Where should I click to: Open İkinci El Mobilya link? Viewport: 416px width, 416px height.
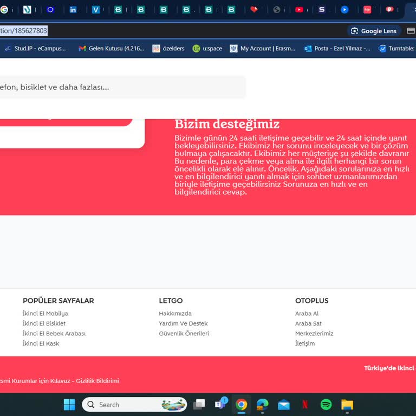coord(45,313)
